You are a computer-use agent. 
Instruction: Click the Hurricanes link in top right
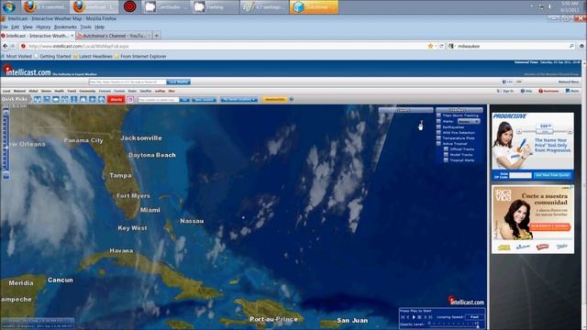pos(548,91)
